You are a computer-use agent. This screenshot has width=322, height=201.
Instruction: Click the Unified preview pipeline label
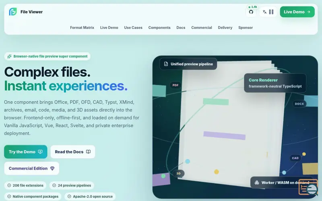click(188, 64)
